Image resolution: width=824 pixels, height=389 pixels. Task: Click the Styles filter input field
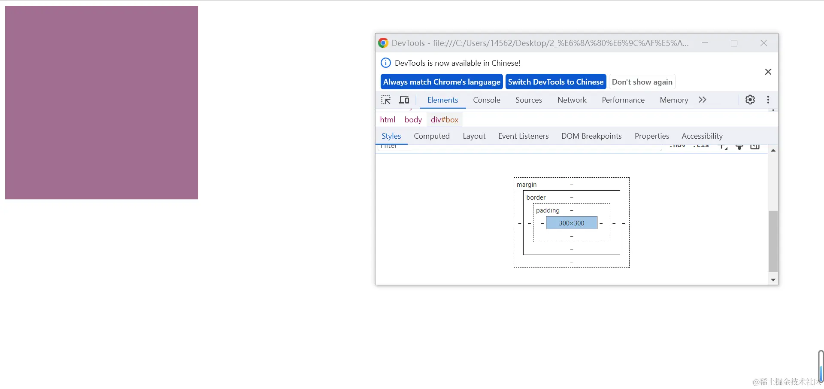click(x=520, y=147)
